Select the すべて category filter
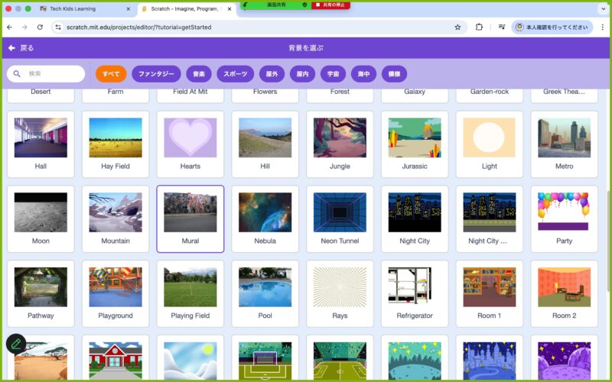The image size is (612, 382). click(x=111, y=74)
